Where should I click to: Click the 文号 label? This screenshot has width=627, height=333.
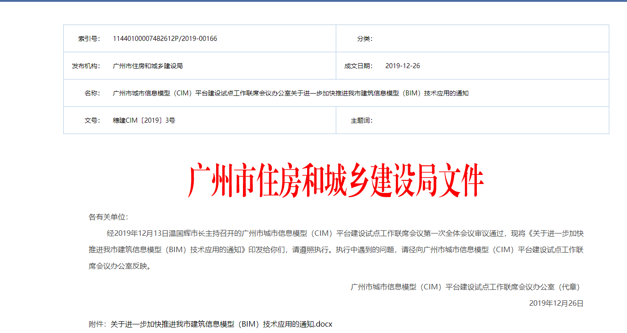[92, 120]
